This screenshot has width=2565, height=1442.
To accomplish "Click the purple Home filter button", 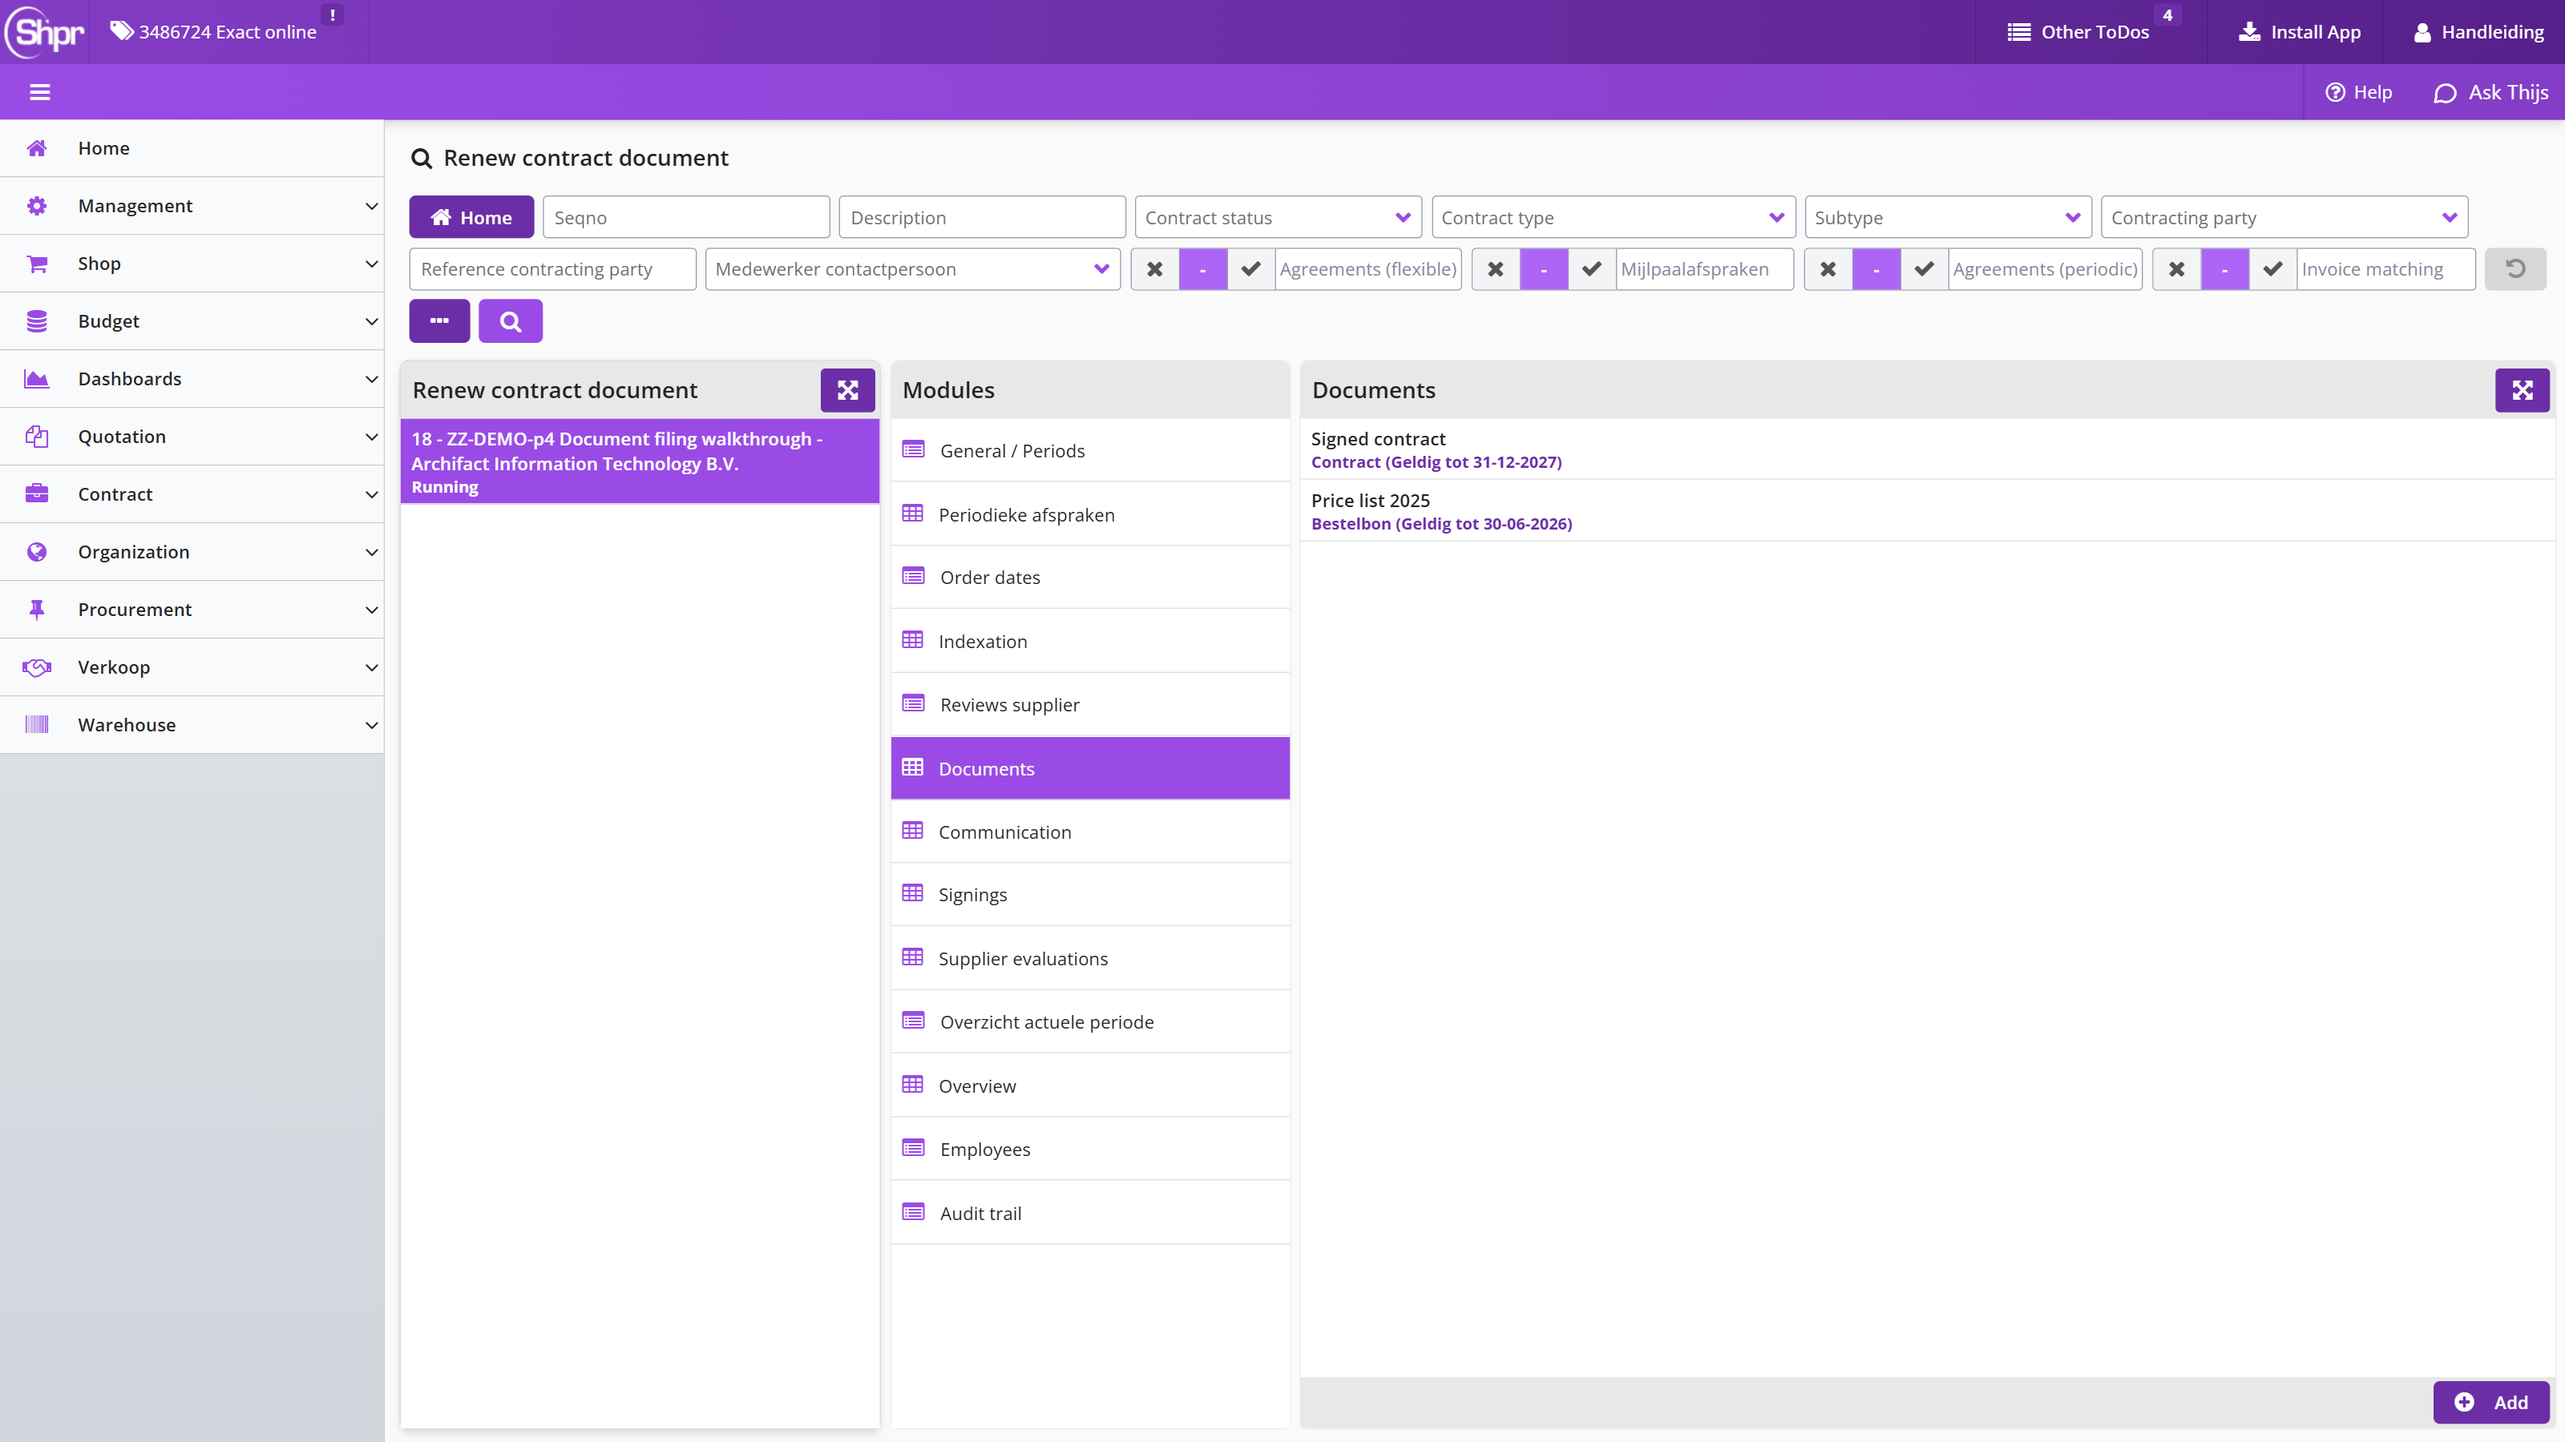I will point(471,218).
